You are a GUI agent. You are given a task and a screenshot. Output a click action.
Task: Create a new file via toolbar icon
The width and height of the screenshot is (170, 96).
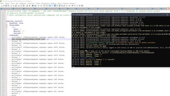tap(1, 6)
